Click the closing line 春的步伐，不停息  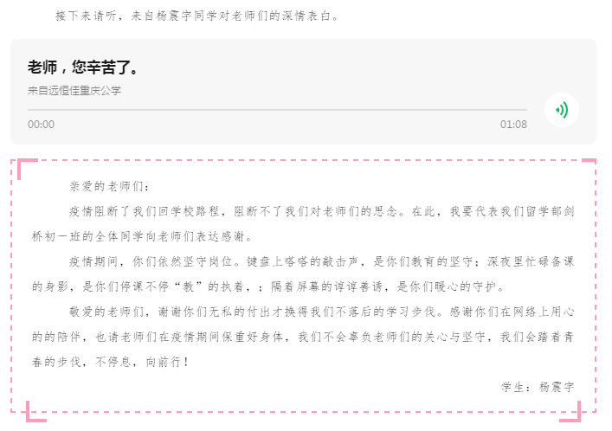(111, 362)
